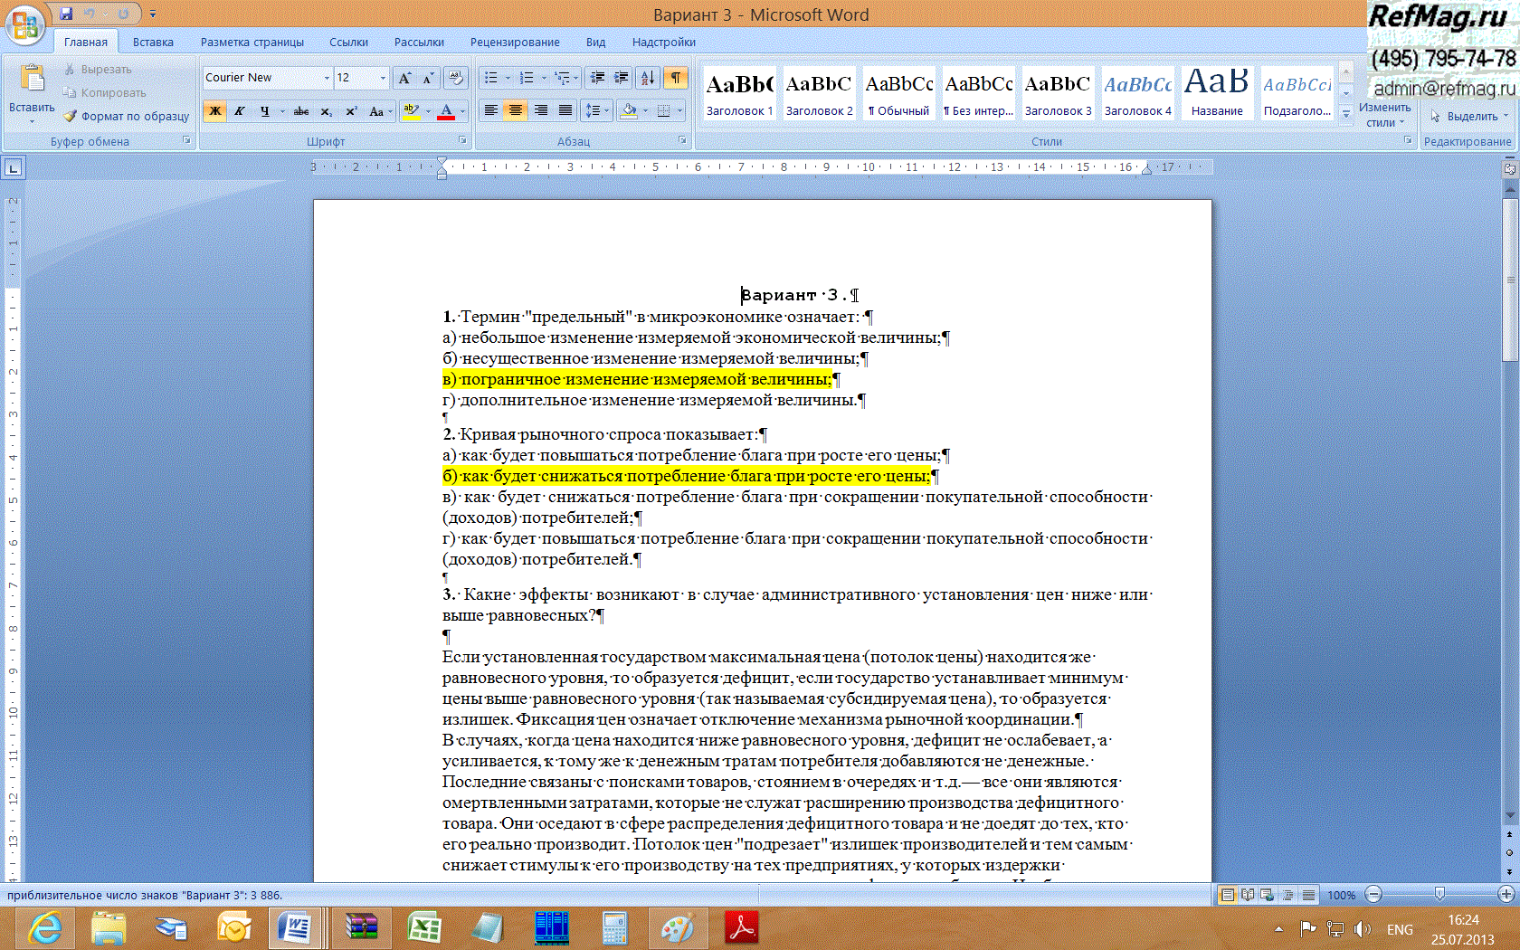The image size is (1520, 950).
Task: Click the Sort (A-Я) icon
Action: pyautogui.click(x=647, y=78)
